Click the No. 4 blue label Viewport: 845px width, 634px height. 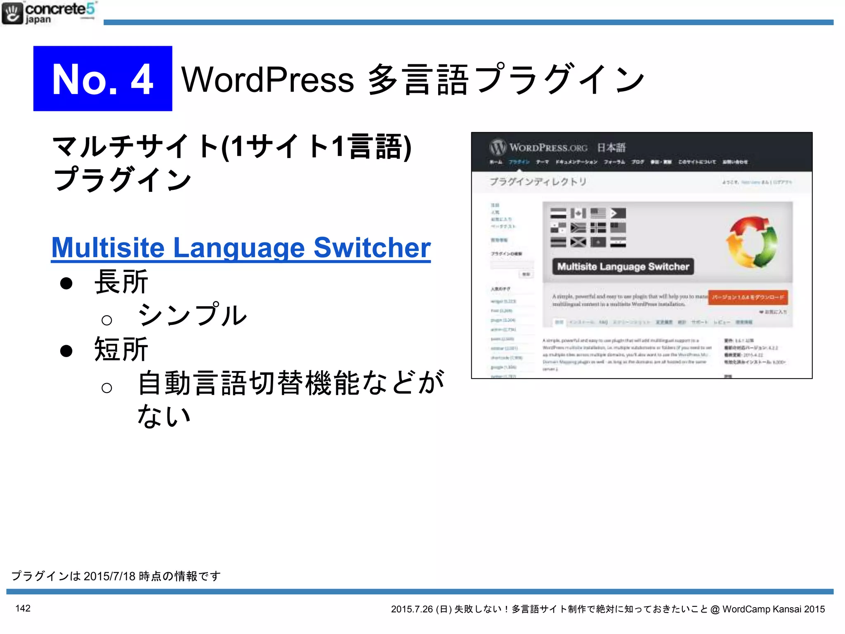tap(103, 78)
